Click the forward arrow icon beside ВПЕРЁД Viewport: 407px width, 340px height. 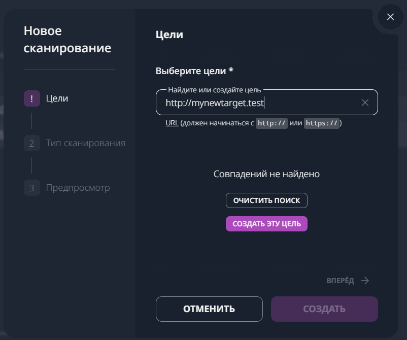(x=364, y=280)
